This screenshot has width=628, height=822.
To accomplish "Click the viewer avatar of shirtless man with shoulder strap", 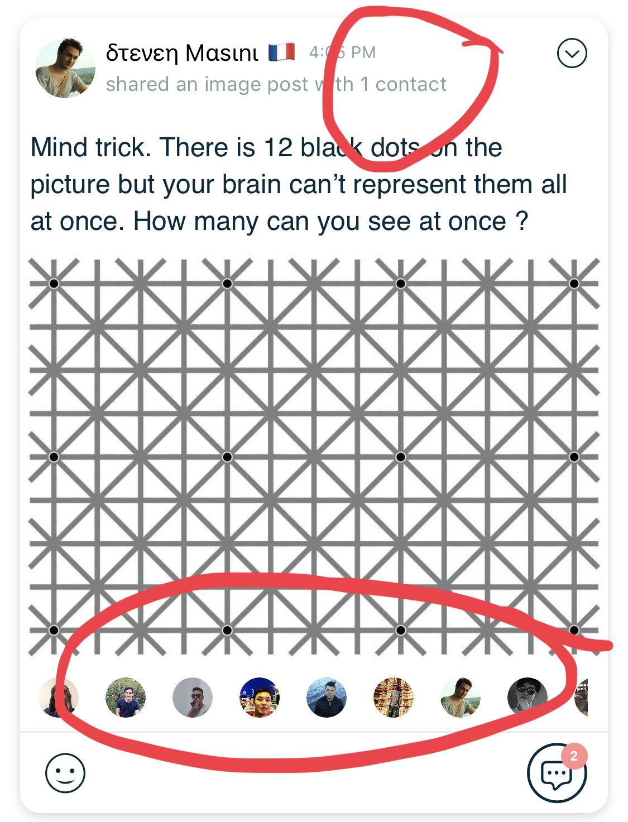I will point(461,698).
